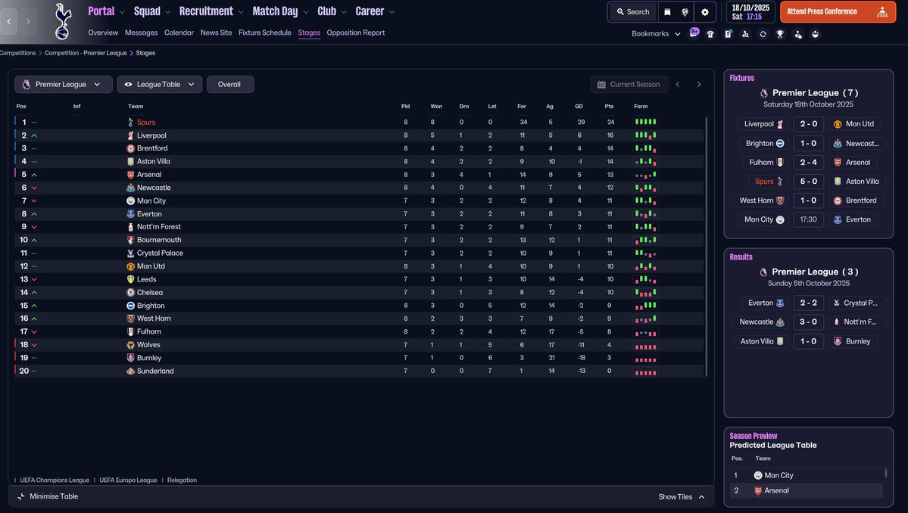Go forward with the right arrow button
The image size is (908, 513).
coord(28,21)
